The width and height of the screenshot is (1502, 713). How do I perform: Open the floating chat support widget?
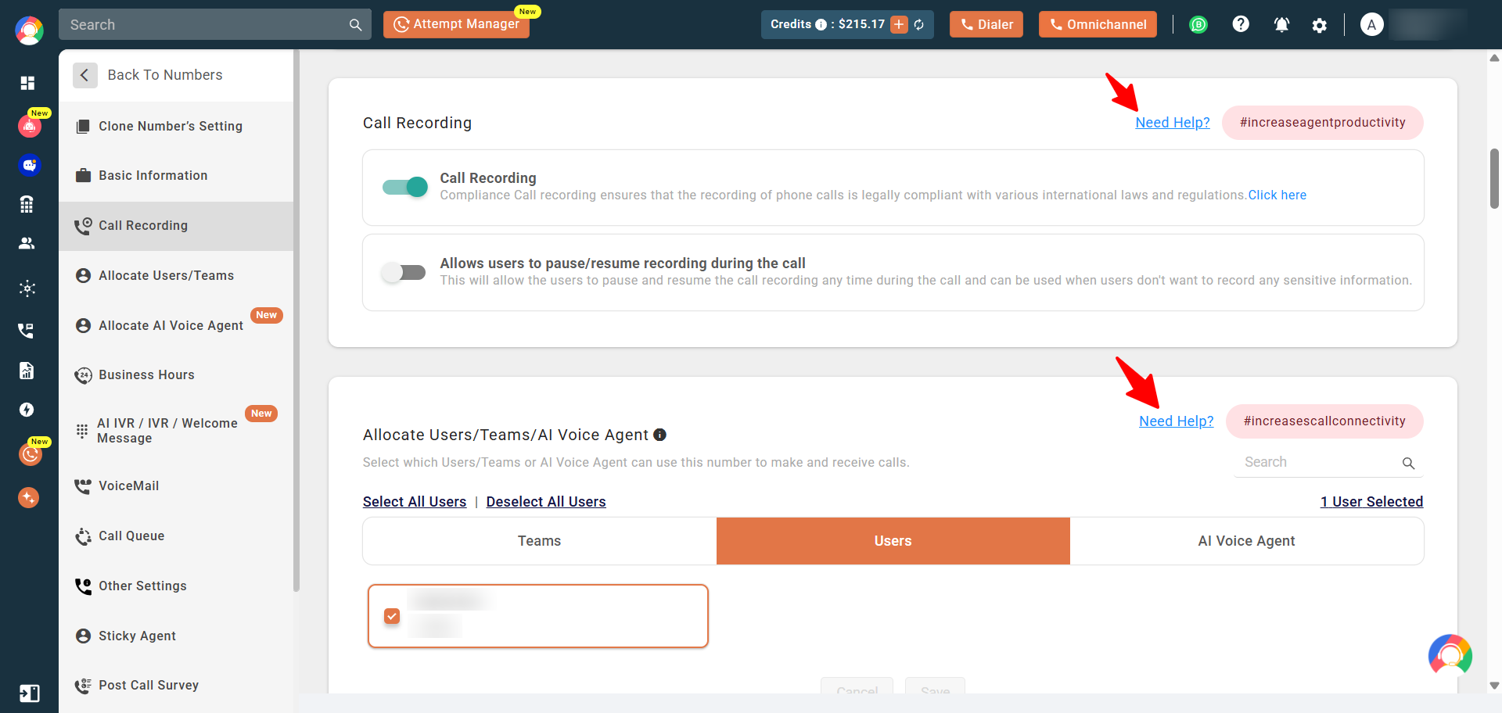[1450, 655]
